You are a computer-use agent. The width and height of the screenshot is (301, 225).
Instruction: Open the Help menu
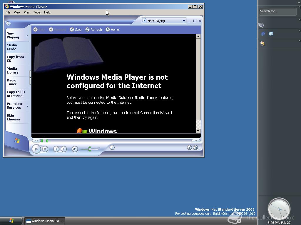click(47, 12)
